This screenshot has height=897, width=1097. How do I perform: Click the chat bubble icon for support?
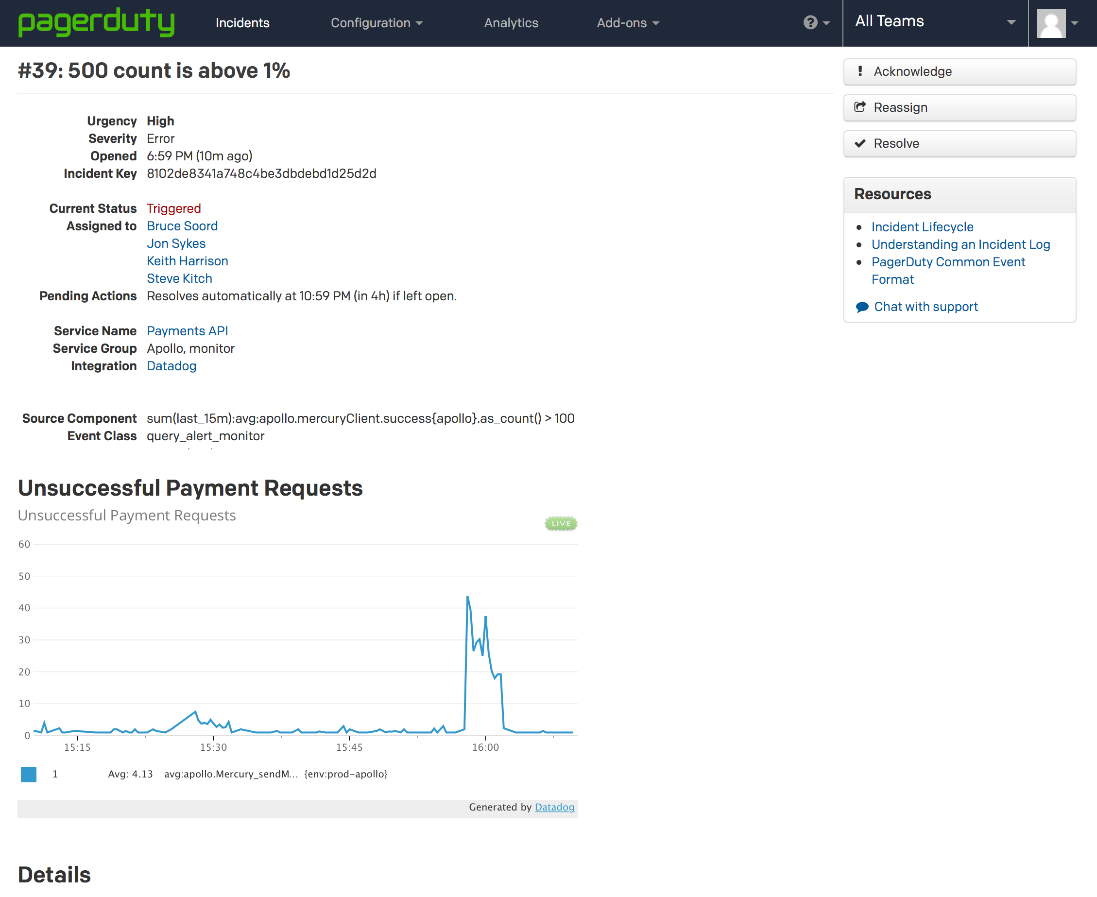click(862, 306)
